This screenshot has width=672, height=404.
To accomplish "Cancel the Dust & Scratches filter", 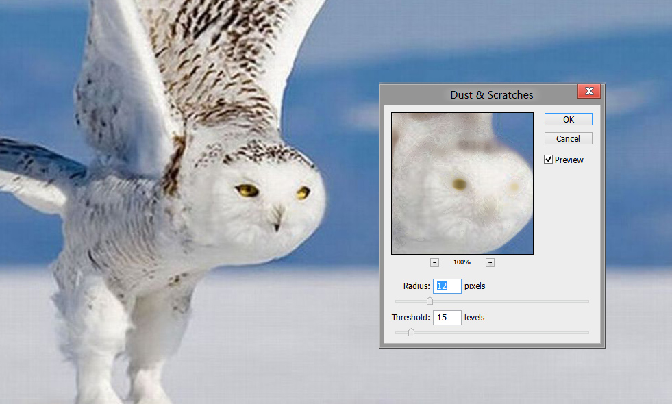I will click(x=569, y=138).
